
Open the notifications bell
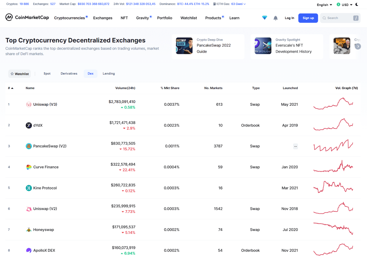(275, 18)
